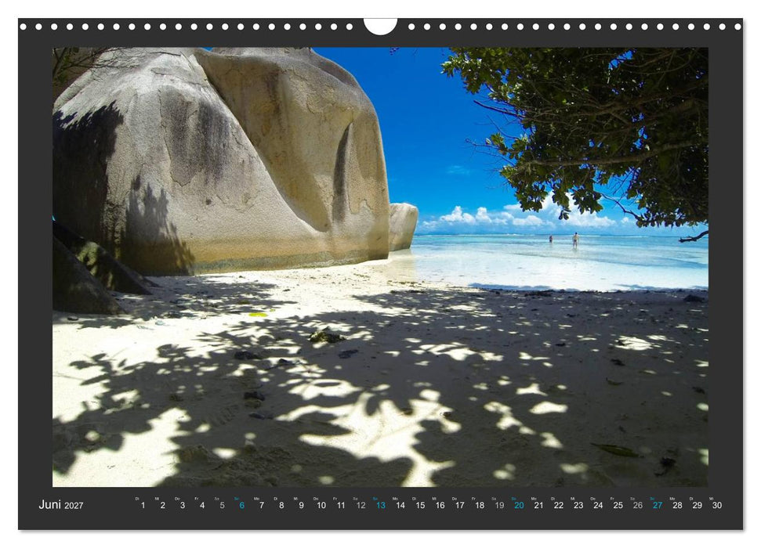Click the month label "Juni"

click(49, 504)
